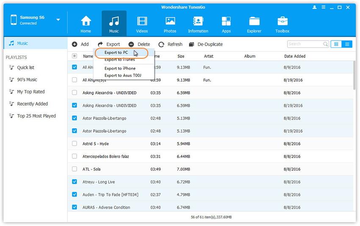
Task: Click the Music note sidebar icon
Action: [x=11, y=43]
